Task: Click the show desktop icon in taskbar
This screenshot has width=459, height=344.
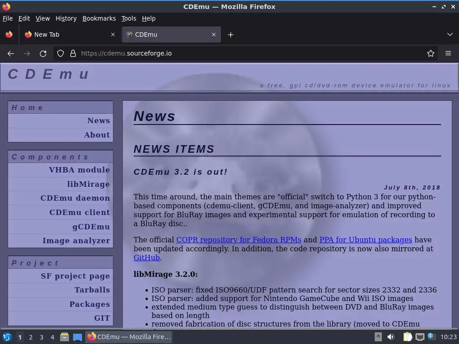Action: point(78,337)
